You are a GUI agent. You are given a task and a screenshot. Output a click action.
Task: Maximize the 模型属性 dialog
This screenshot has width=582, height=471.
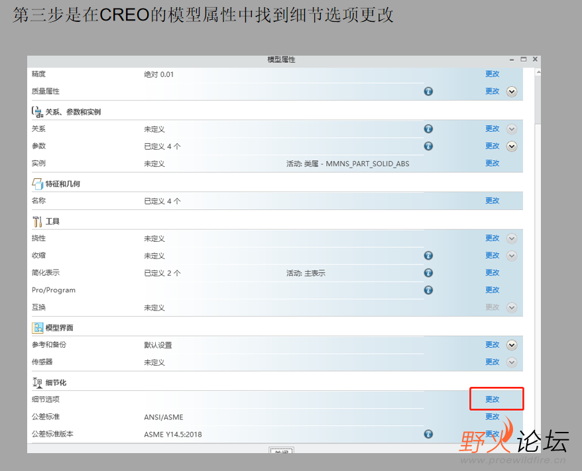(524, 60)
